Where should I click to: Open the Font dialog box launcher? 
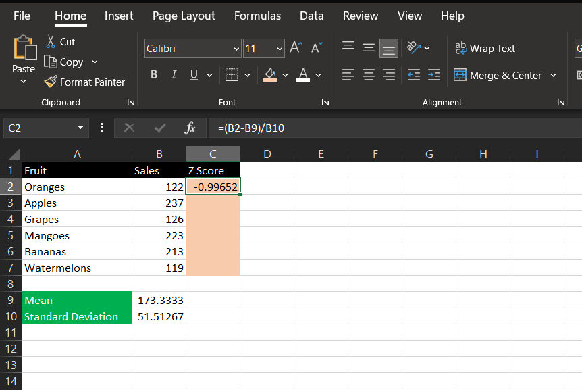tap(325, 101)
